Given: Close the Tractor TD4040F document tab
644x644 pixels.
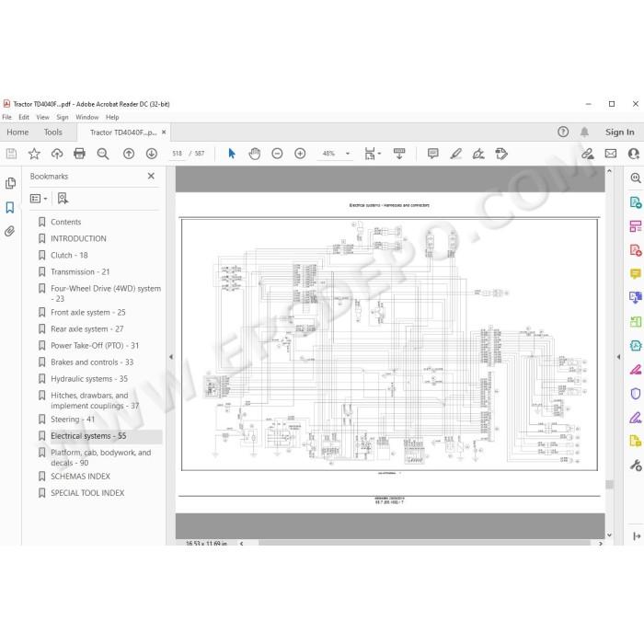Looking at the screenshot, I should [x=164, y=132].
